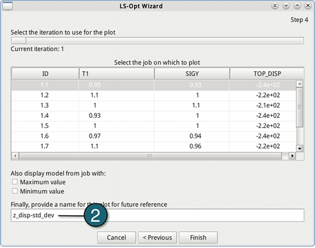Maximize the LS-Opt Wizard window
Image resolution: width=315 pixels, height=248 pixels.
[x=297, y=6]
